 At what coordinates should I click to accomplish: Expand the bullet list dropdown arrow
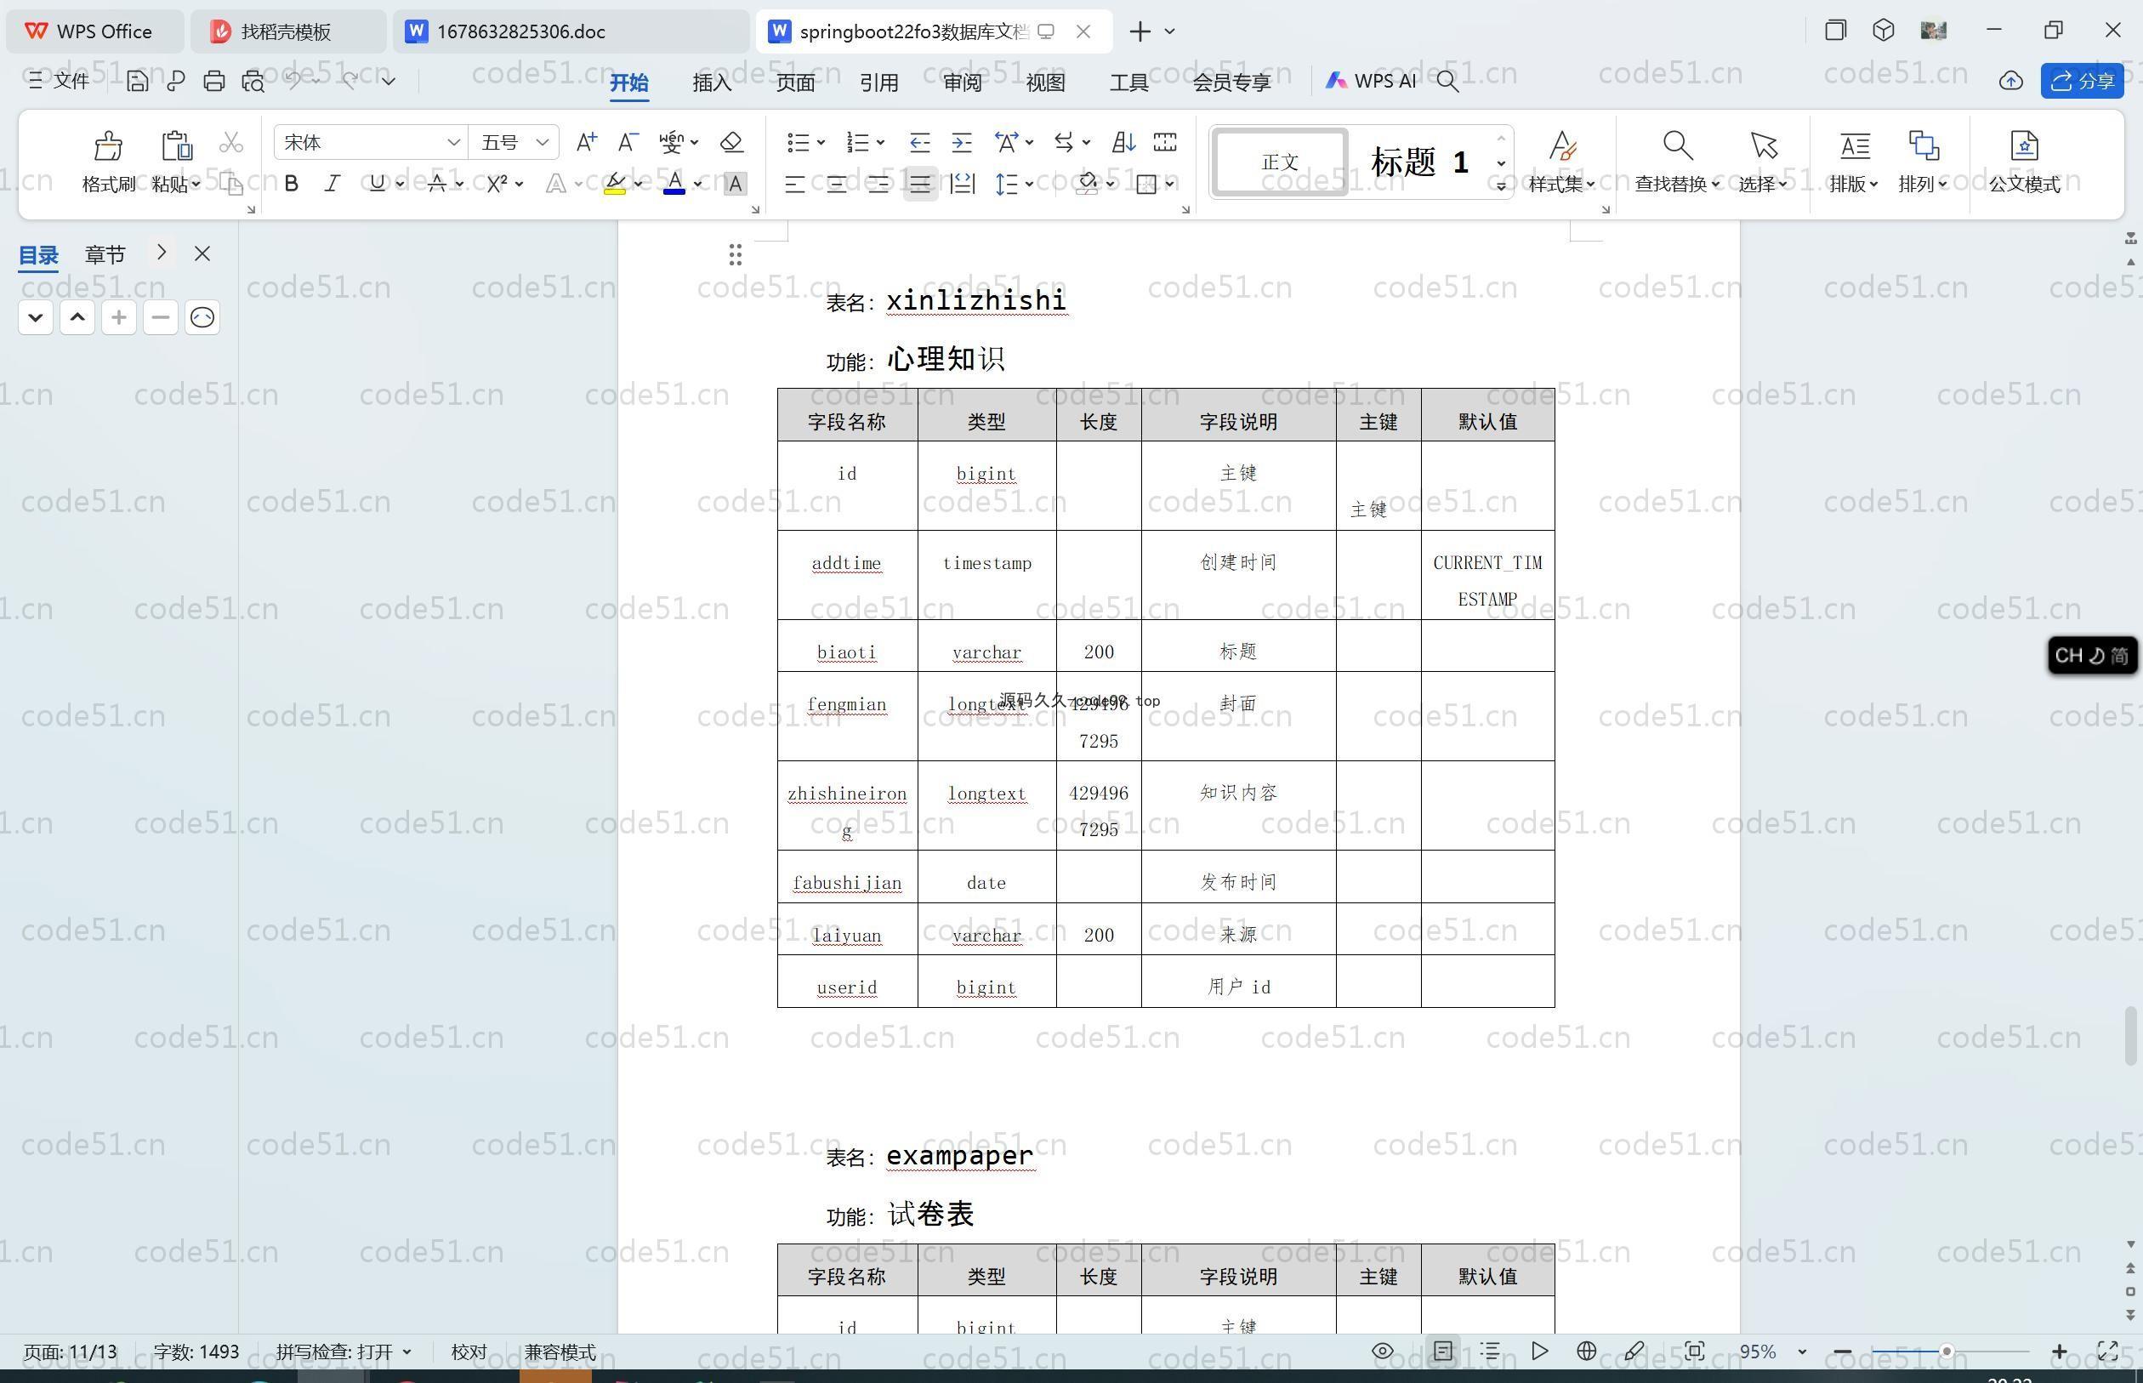(821, 142)
